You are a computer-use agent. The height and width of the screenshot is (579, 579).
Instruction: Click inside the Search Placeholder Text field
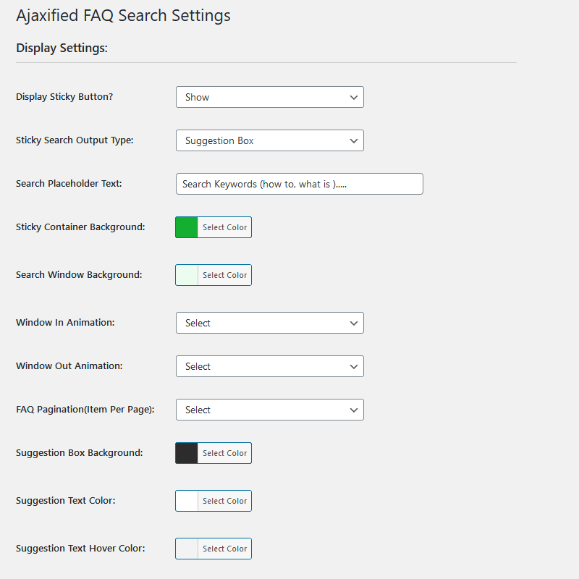[299, 184]
